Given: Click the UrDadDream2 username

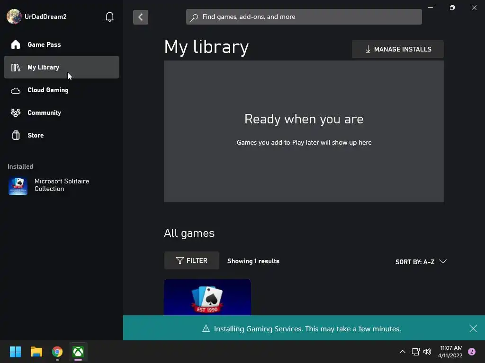Looking at the screenshot, I should click(x=45, y=17).
